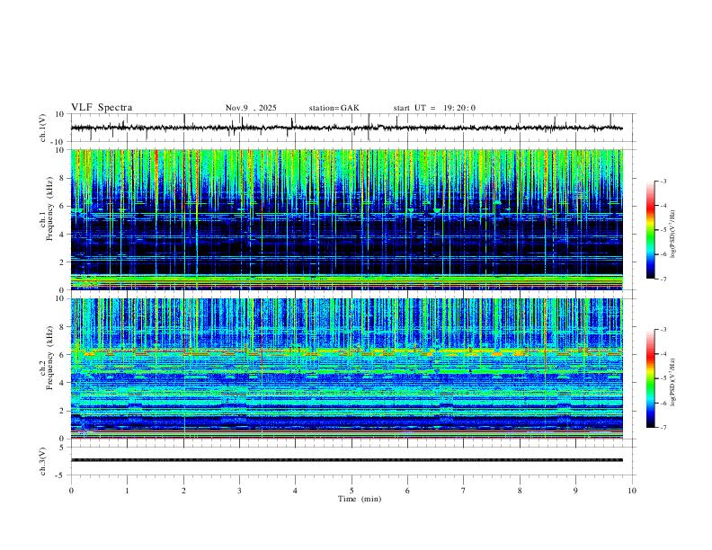
Task: Click inside the ch.2 spectrogram panel
Action: 347,368
